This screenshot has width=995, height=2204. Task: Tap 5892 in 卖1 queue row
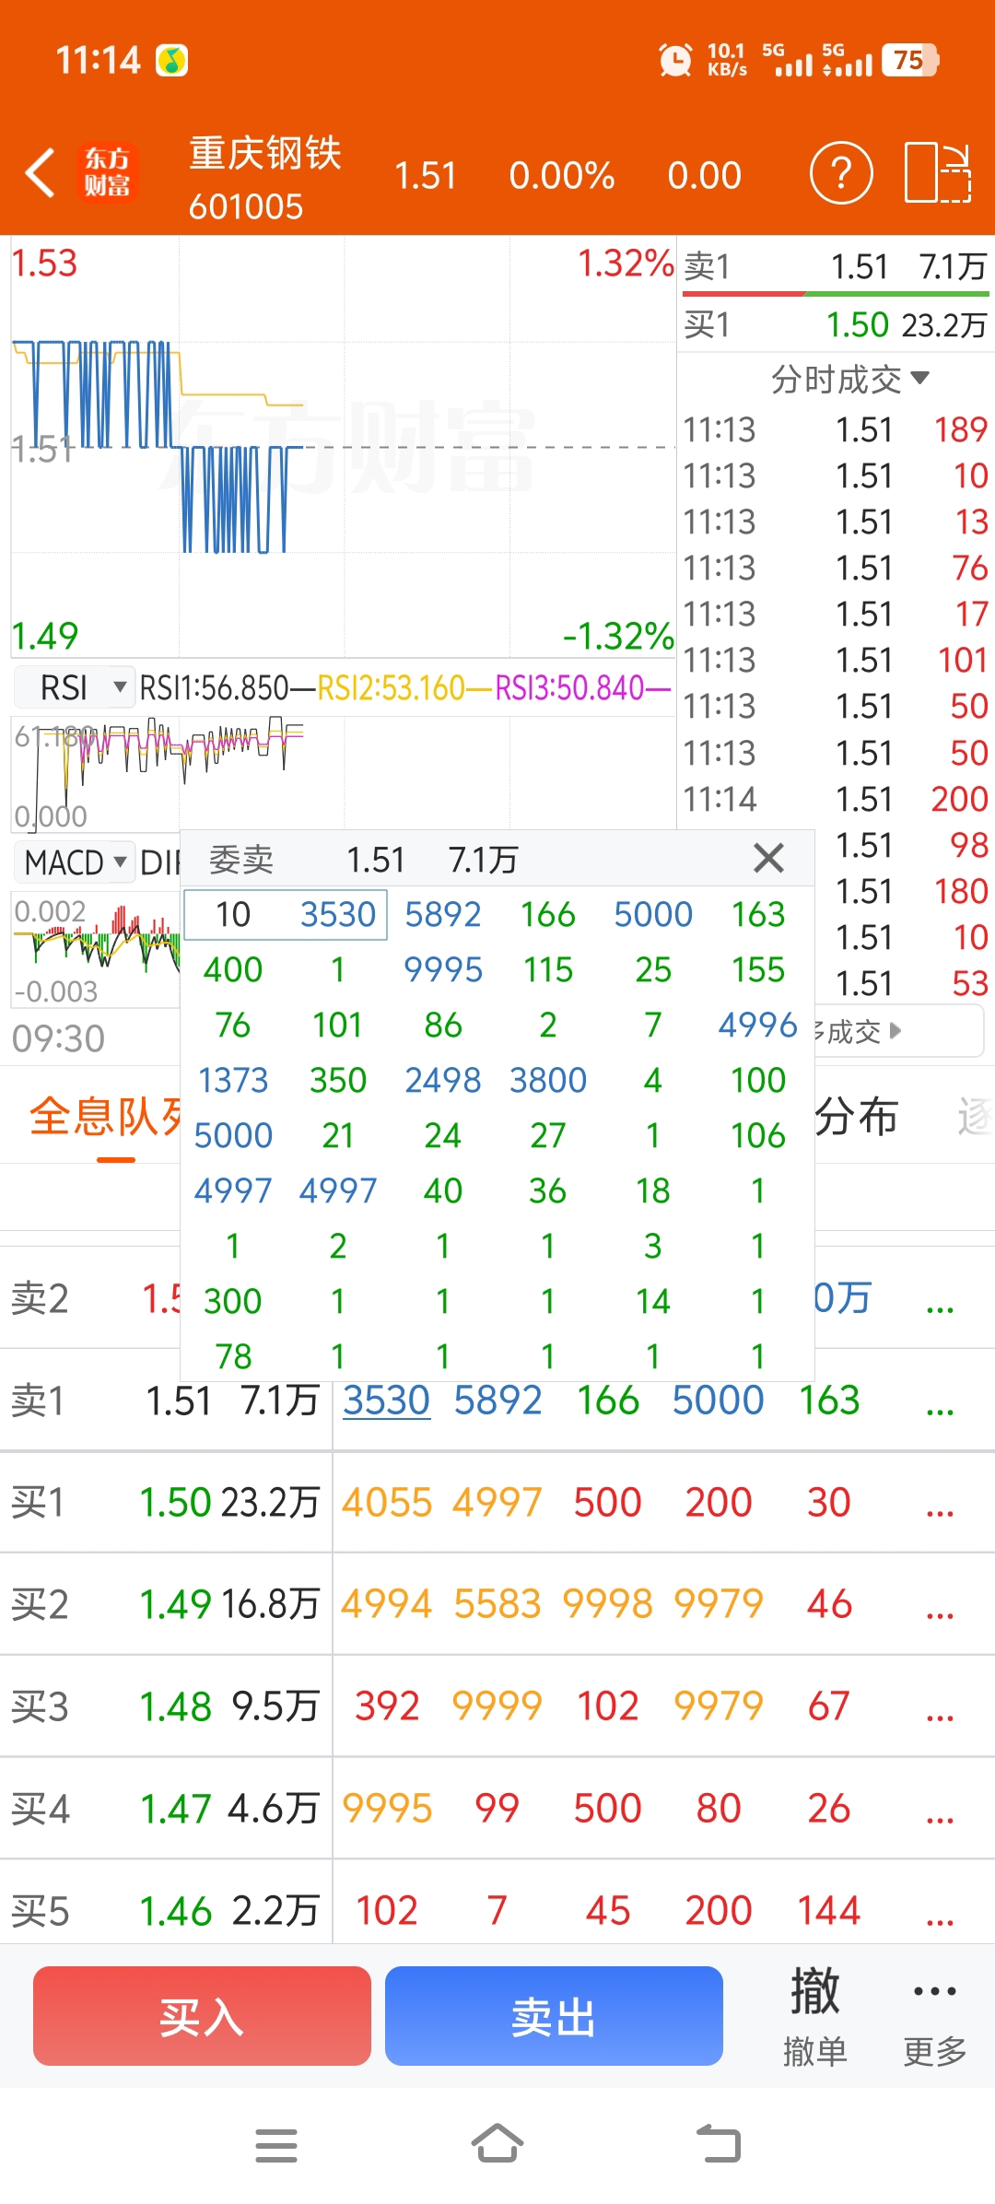pos(497,1401)
